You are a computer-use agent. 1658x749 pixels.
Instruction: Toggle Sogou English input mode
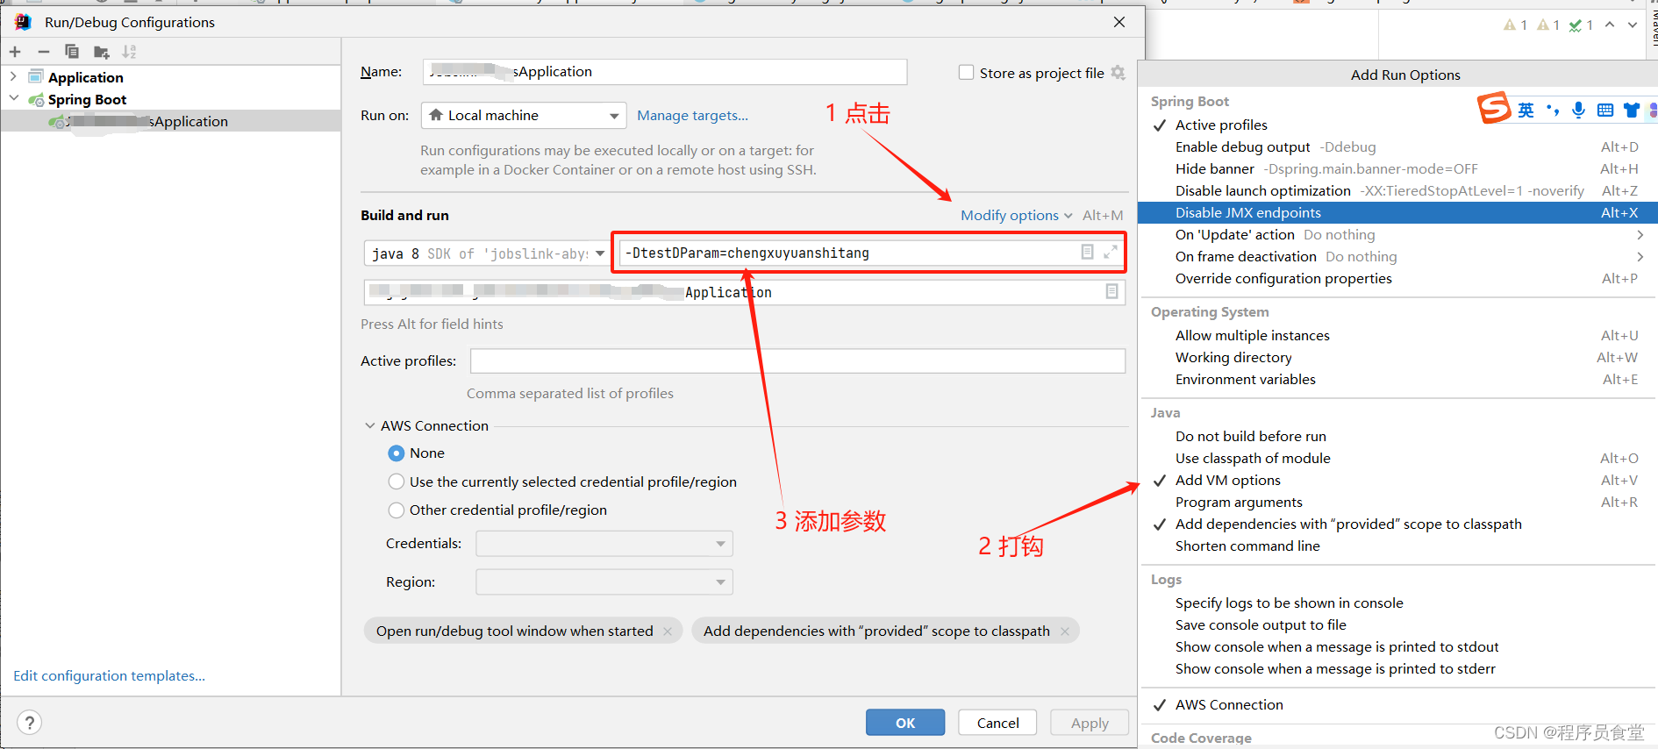pos(1526,110)
